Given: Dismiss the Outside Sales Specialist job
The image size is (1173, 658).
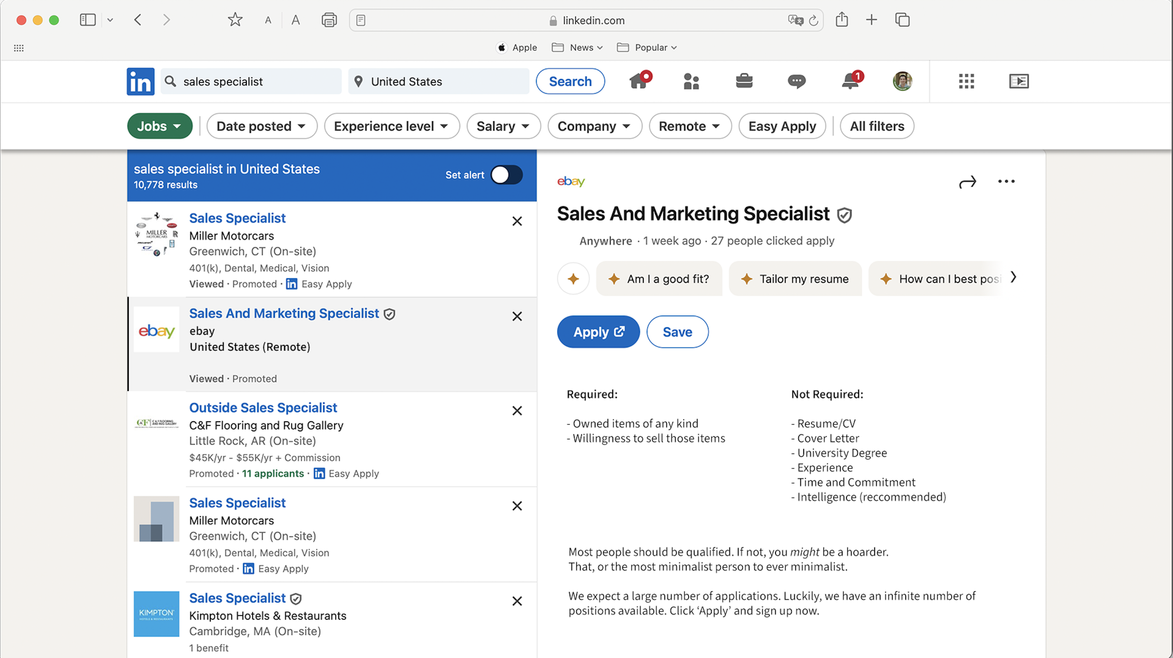Looking at the screenshot, I should pos(517,411).
